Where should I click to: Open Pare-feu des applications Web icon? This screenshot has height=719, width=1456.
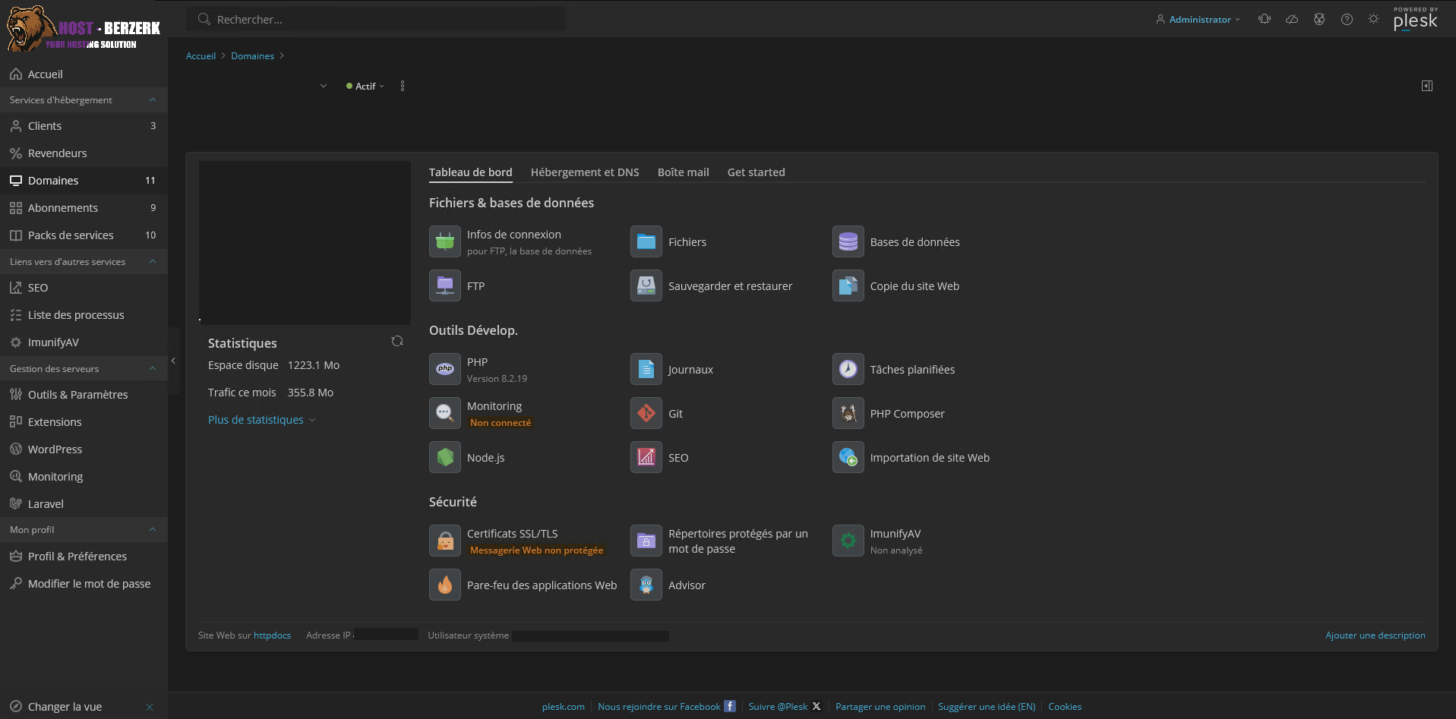point(445,585)
